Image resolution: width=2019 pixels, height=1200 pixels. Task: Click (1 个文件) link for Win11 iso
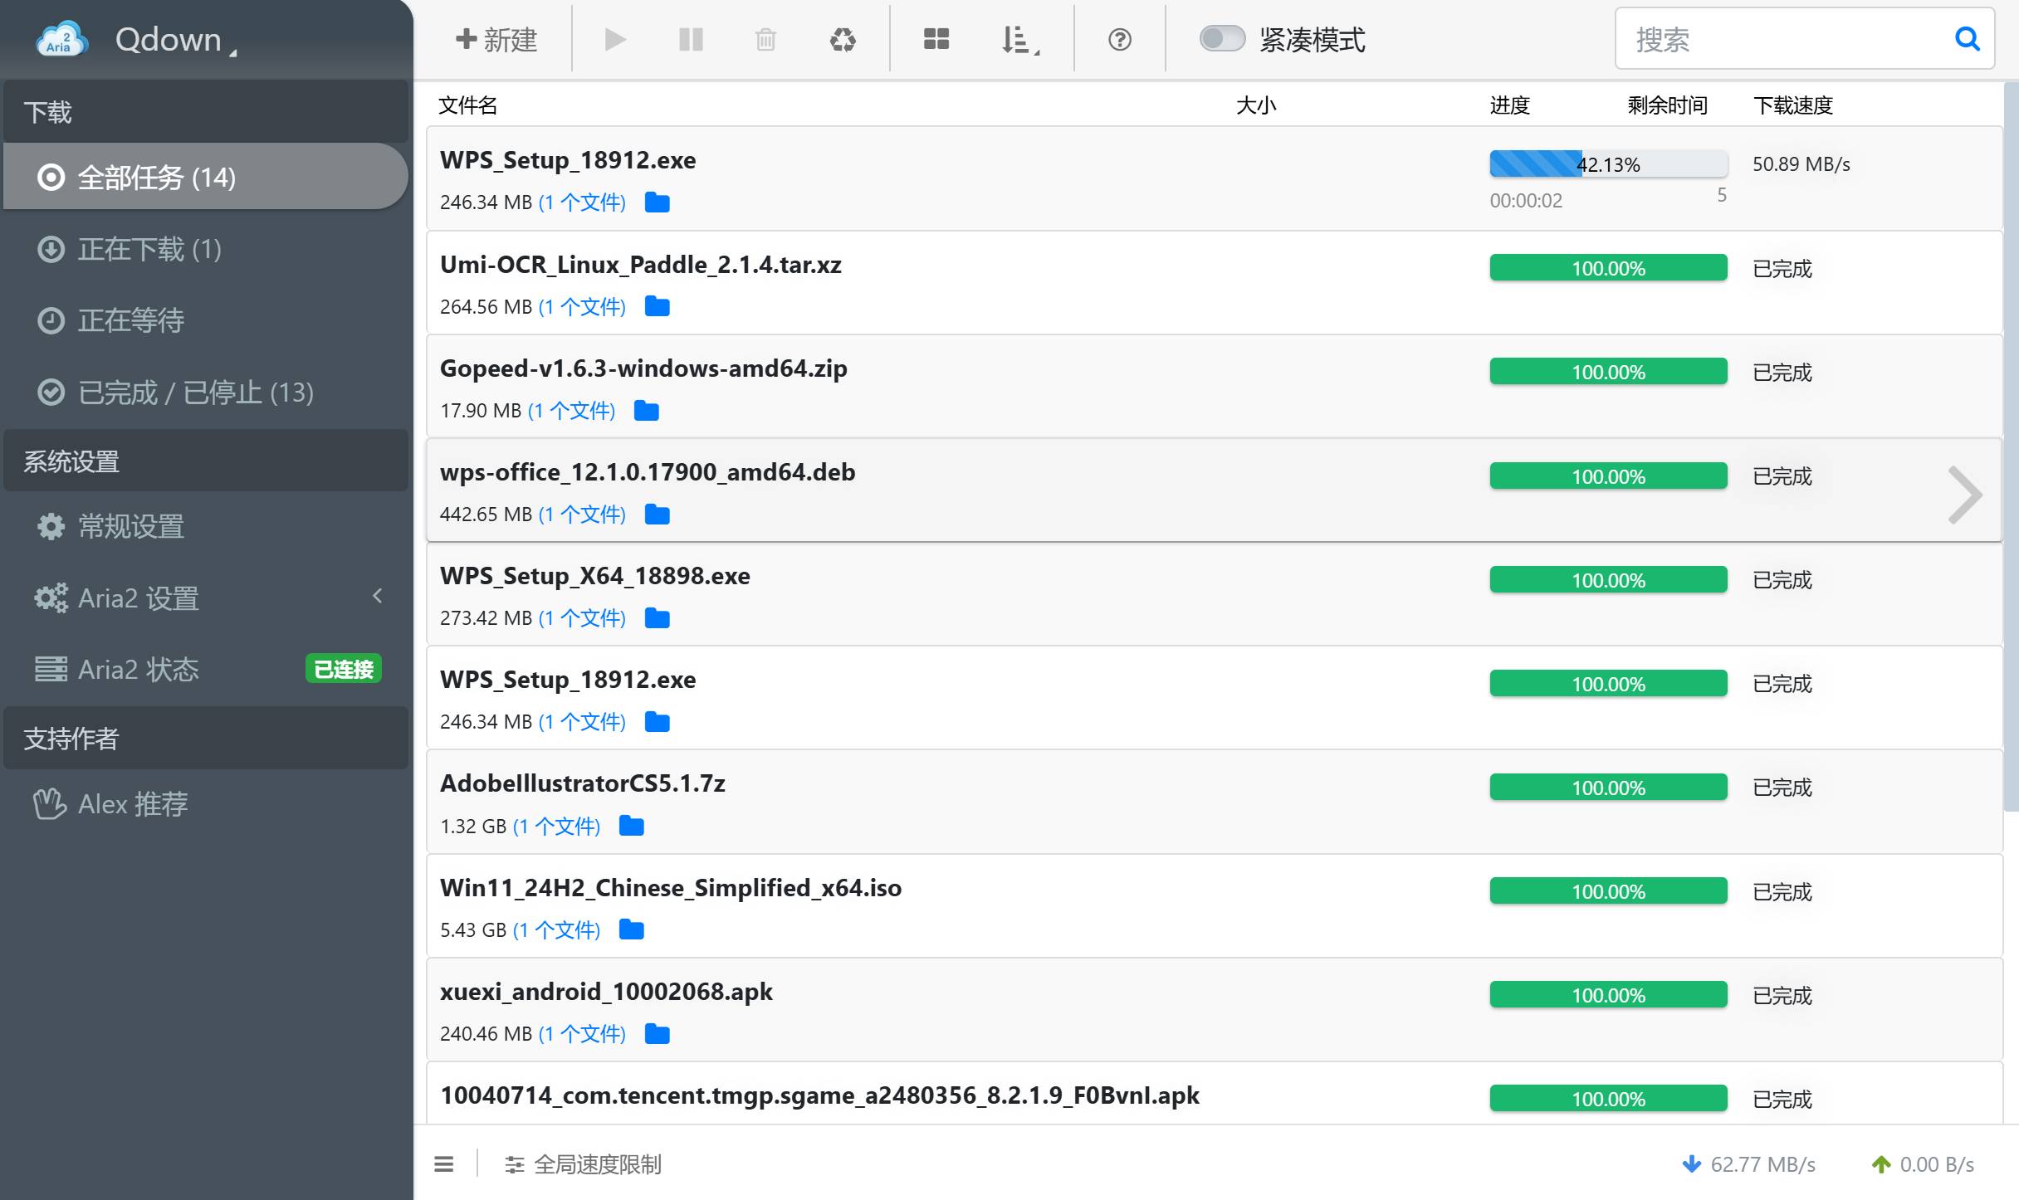pyautogui.click(x=556, y=929)
